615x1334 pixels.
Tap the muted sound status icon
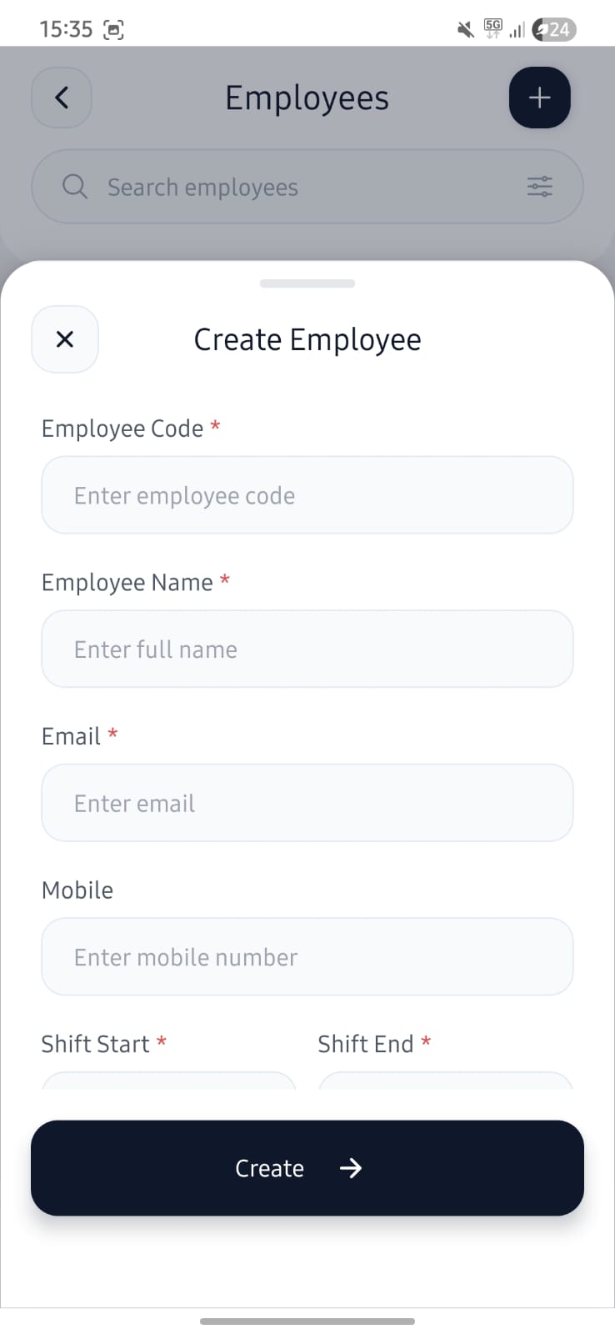pos(466,30)
